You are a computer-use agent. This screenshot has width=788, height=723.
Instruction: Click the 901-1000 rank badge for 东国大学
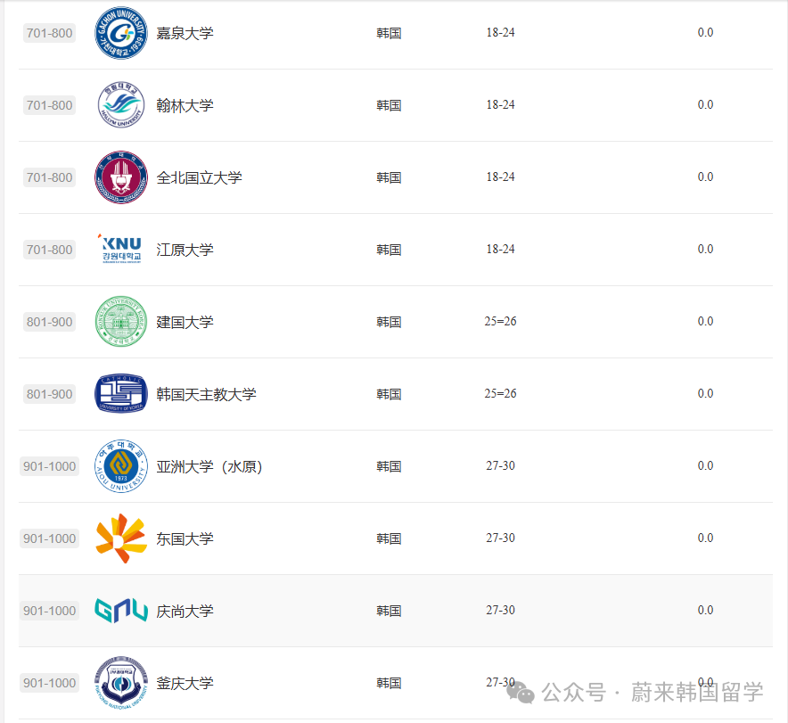click(x=49, y=538)
